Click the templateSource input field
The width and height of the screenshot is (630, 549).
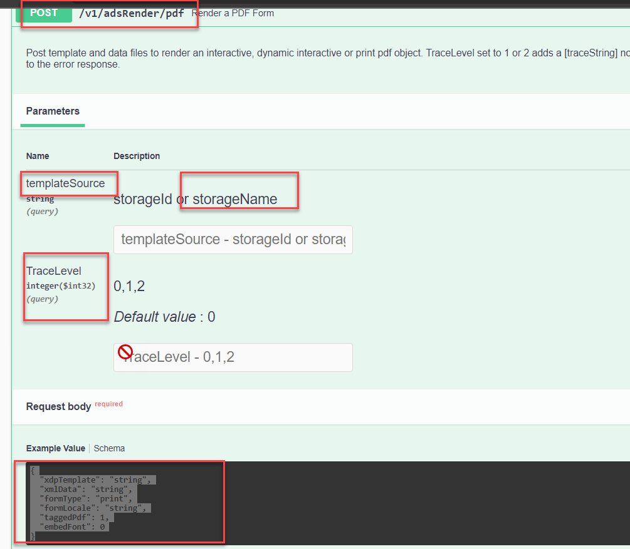(233, 240)
